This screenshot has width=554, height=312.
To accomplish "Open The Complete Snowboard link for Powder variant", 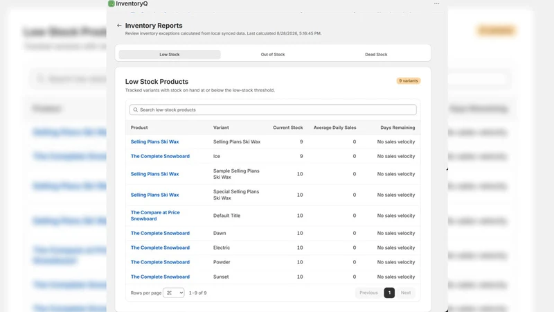I will (160, 262).
